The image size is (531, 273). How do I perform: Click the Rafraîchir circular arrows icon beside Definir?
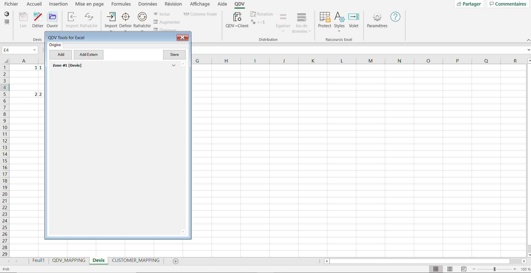[x=142, y=17]
